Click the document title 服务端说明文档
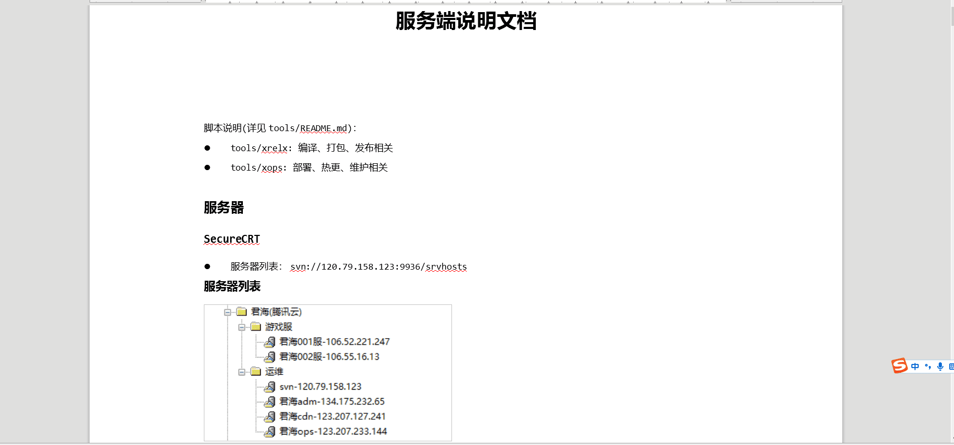 466,21
